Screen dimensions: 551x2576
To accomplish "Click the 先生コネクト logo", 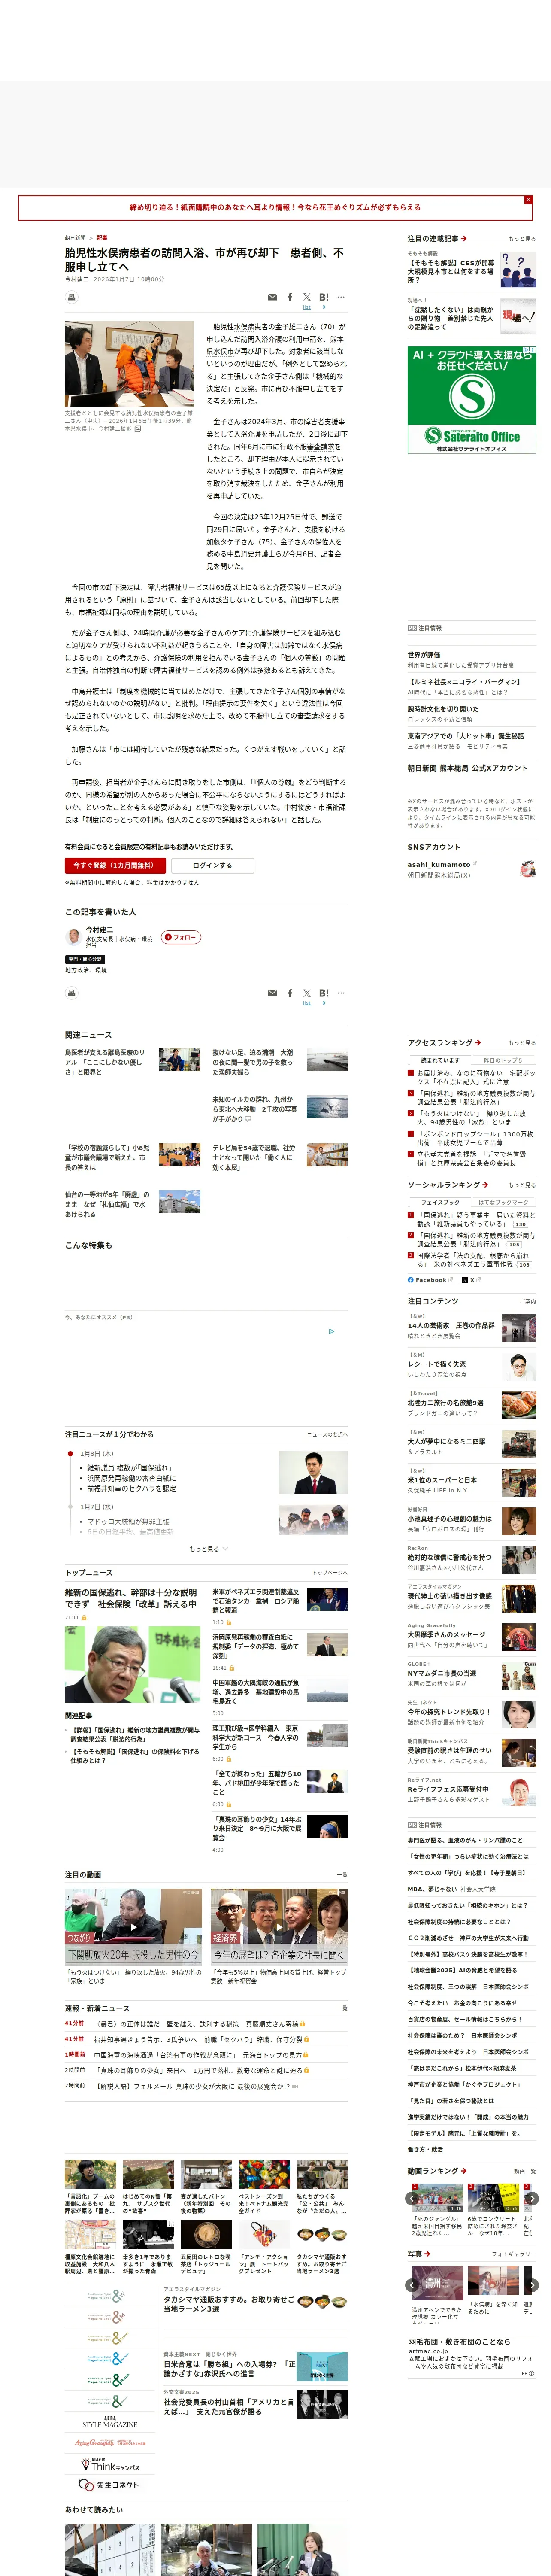I will point(109,2485).
